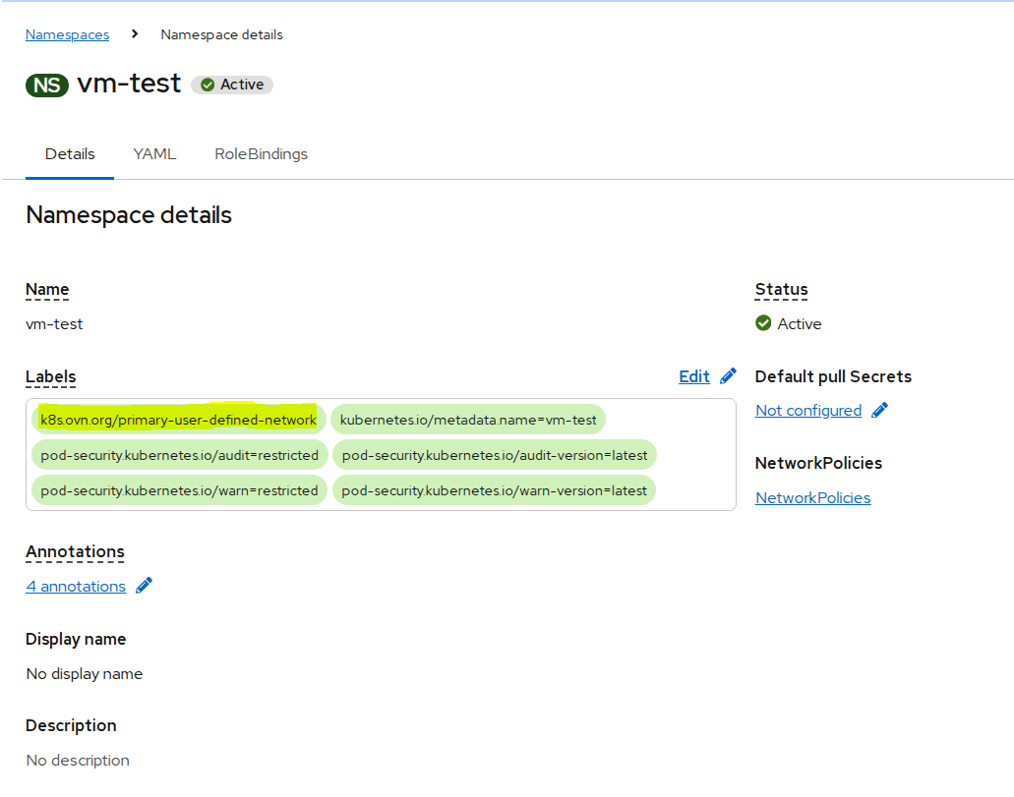
Task: Select the pod-security audit=restricted label
Action: click(179, 455)
